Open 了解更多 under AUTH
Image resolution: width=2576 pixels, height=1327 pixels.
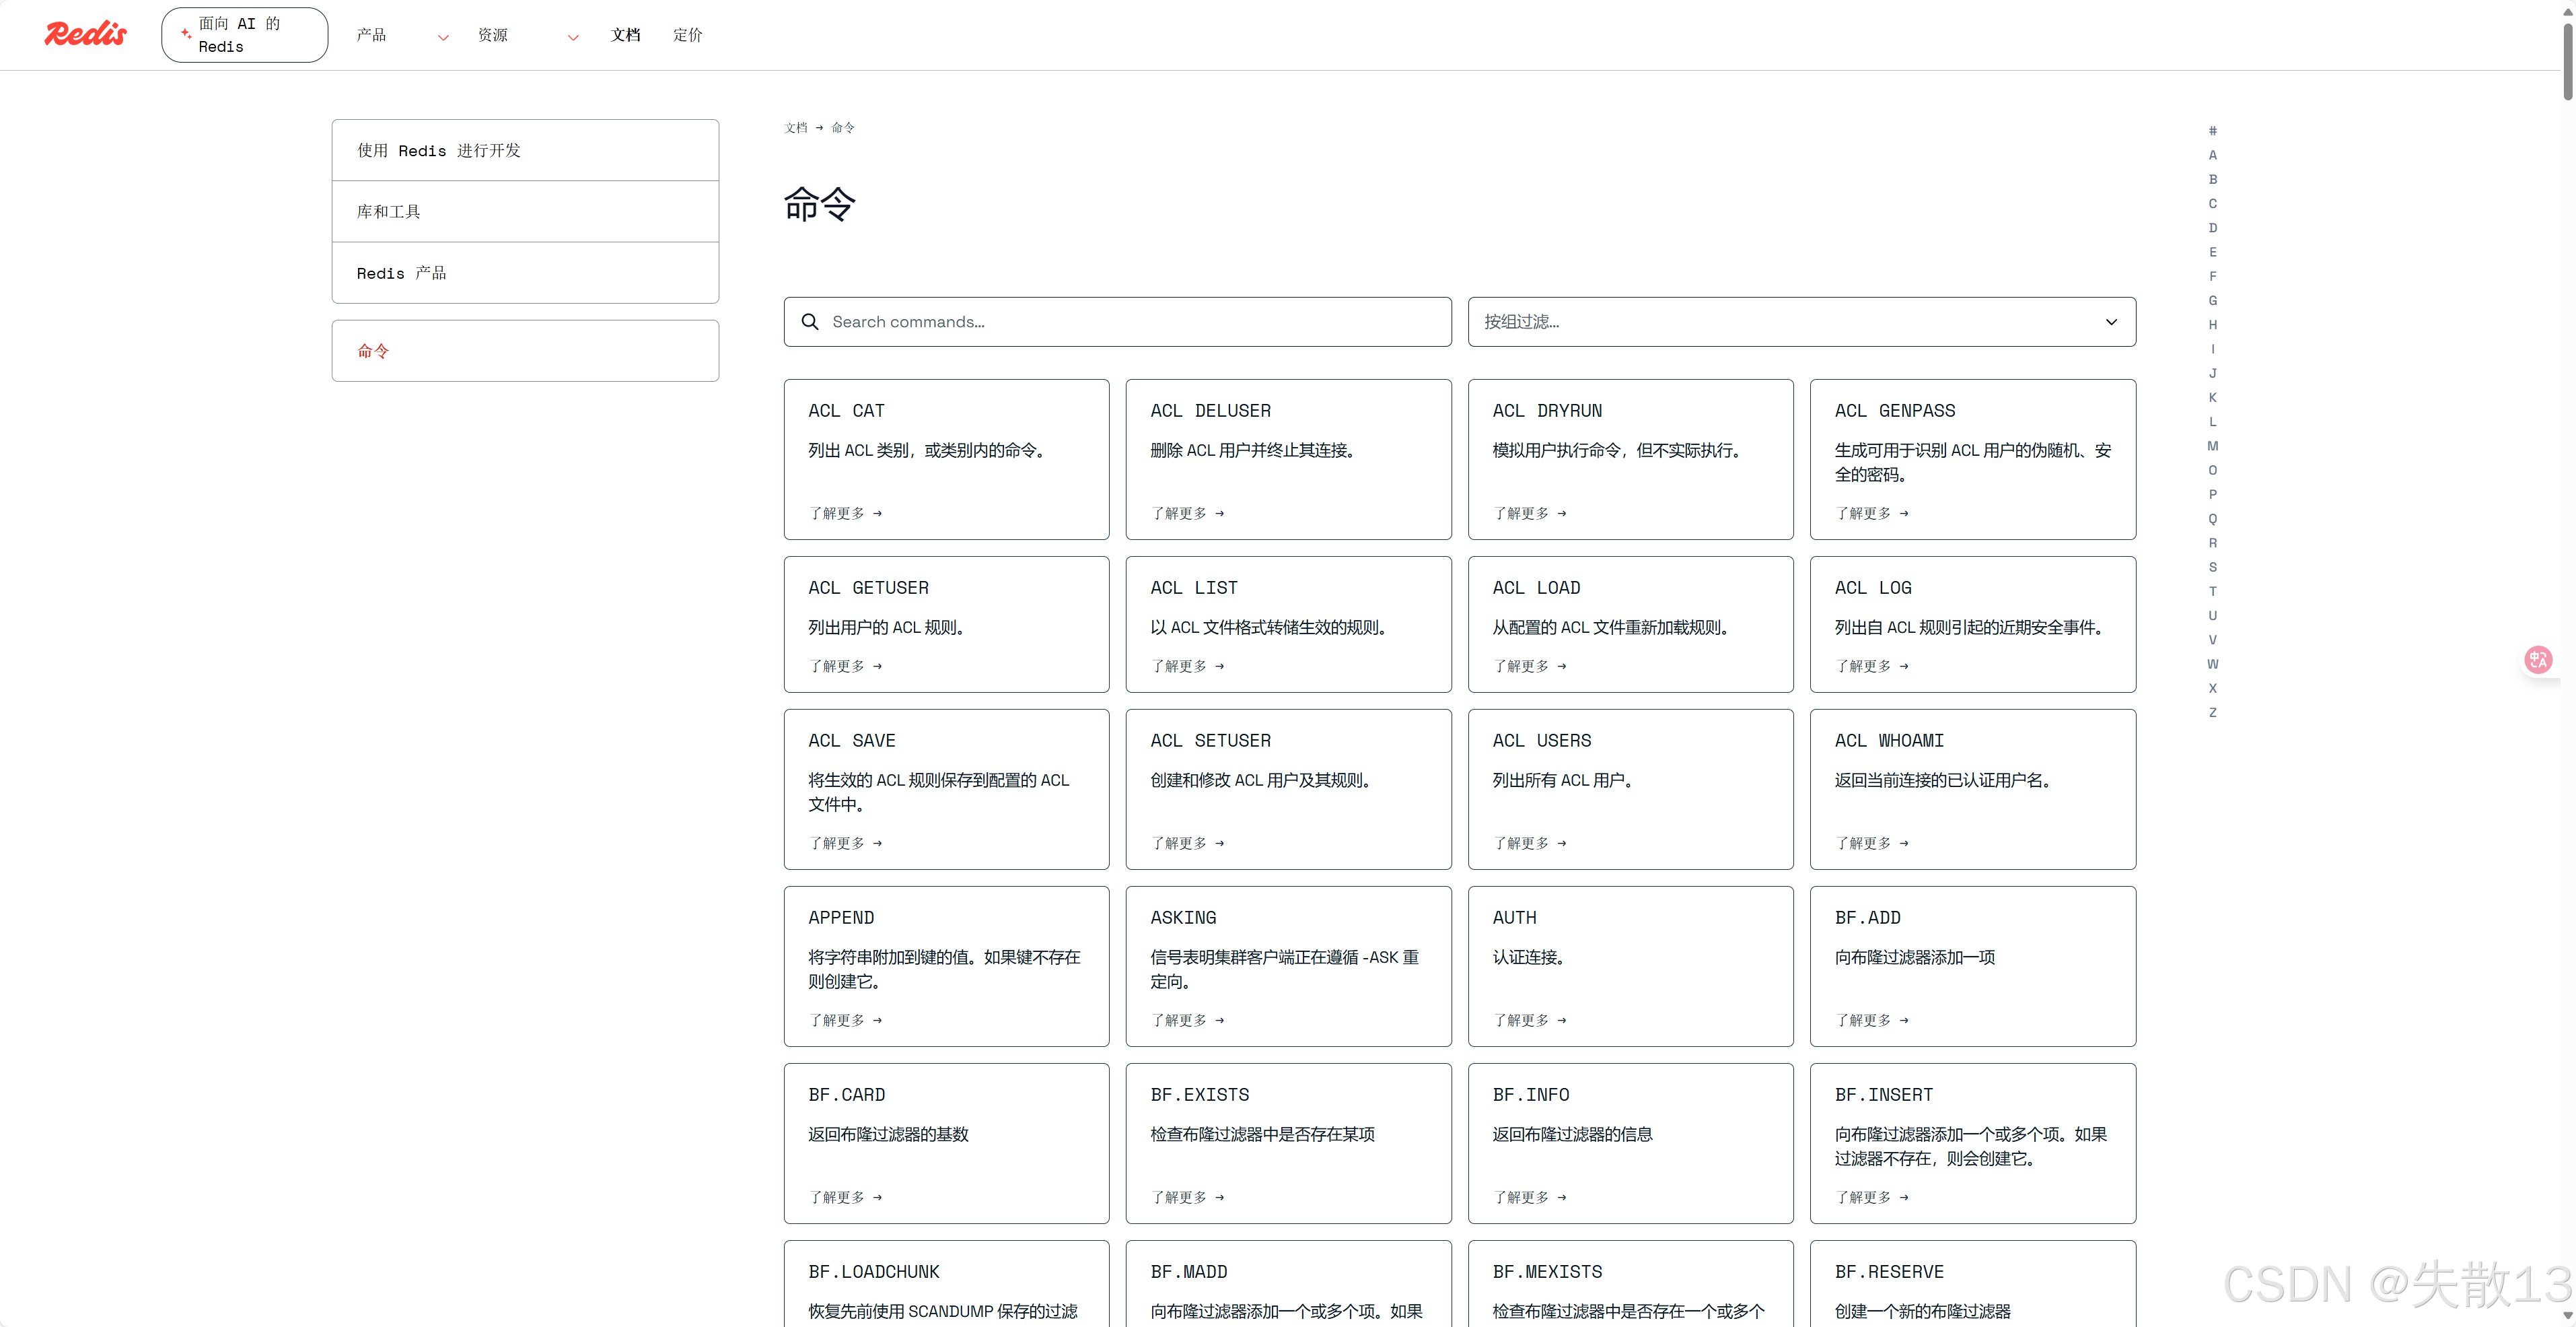pos(1529,1021)
